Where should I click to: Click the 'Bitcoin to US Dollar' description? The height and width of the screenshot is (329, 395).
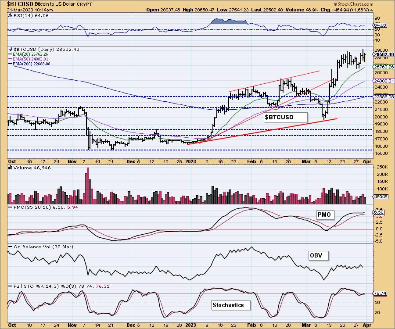[x=55, y=4]
